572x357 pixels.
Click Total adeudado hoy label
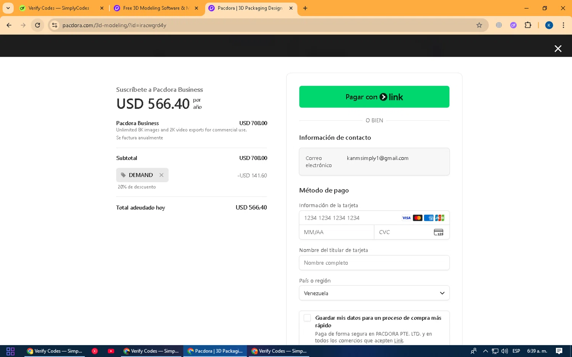141,208
